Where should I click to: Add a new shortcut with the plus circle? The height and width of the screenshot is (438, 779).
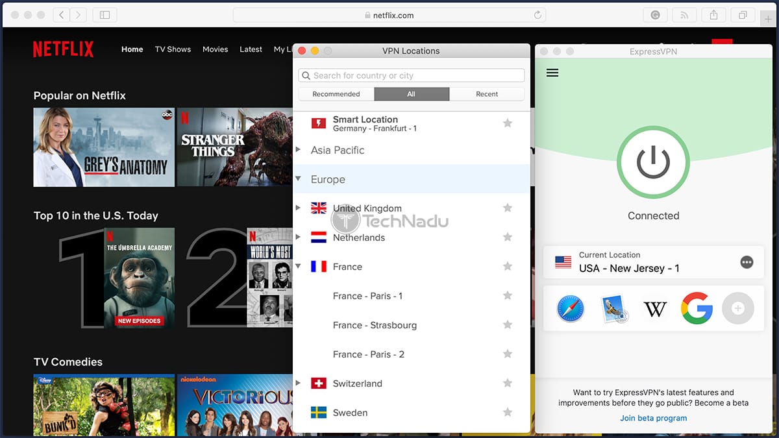737,309
